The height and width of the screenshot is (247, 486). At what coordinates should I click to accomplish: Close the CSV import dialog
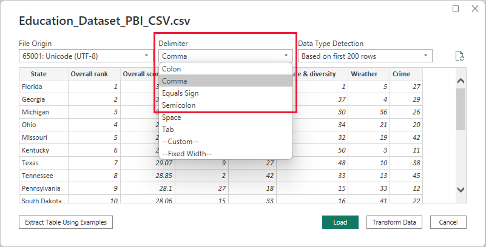(475, 8)
